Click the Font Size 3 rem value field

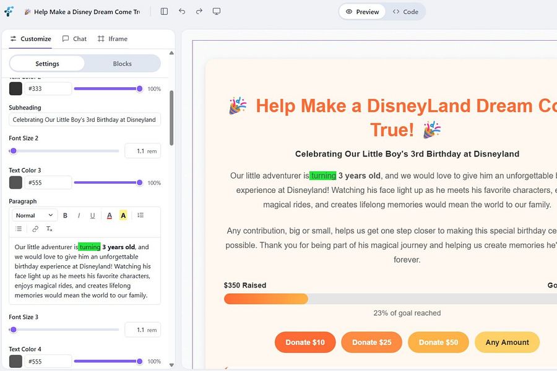point(143,330)
